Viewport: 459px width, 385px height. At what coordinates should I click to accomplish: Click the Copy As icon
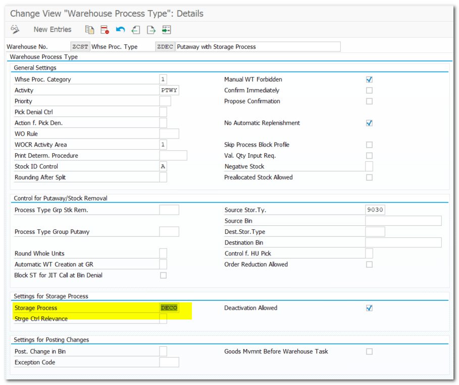click(90, 30)
